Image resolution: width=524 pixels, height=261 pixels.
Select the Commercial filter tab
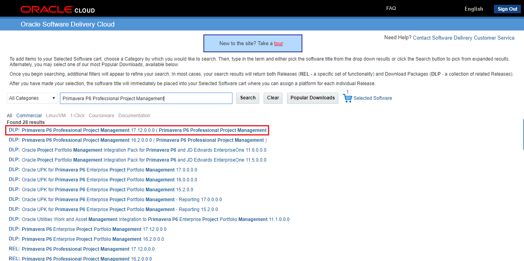pos(29,116)
